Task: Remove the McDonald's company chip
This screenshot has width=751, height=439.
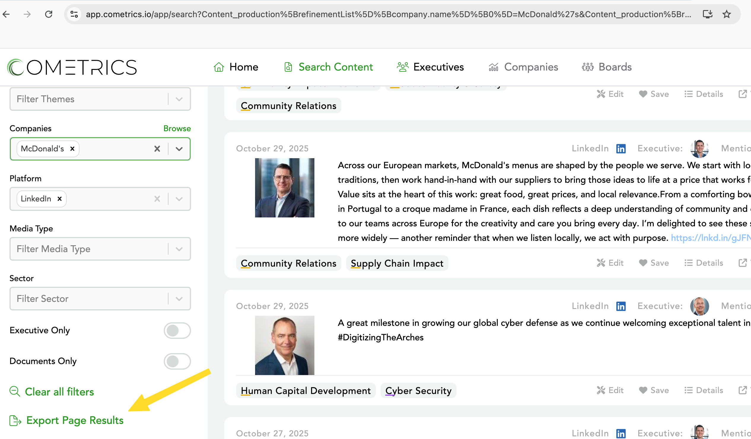Action: tap(72, 149)
